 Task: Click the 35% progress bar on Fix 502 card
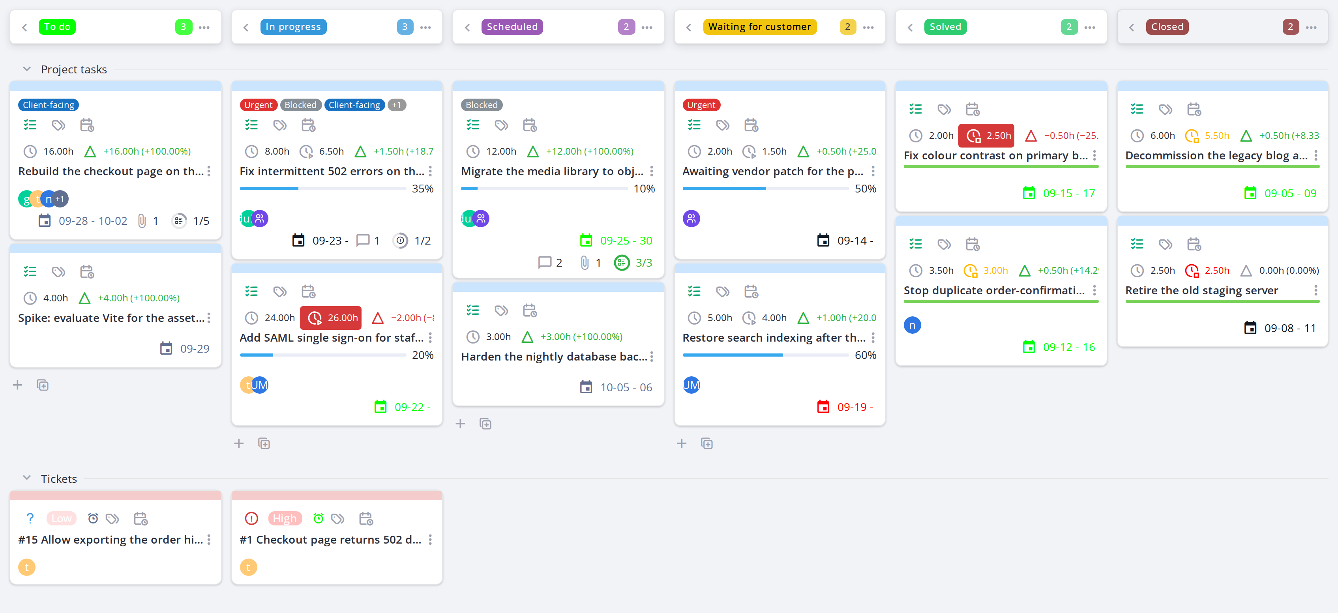(322, 189)
